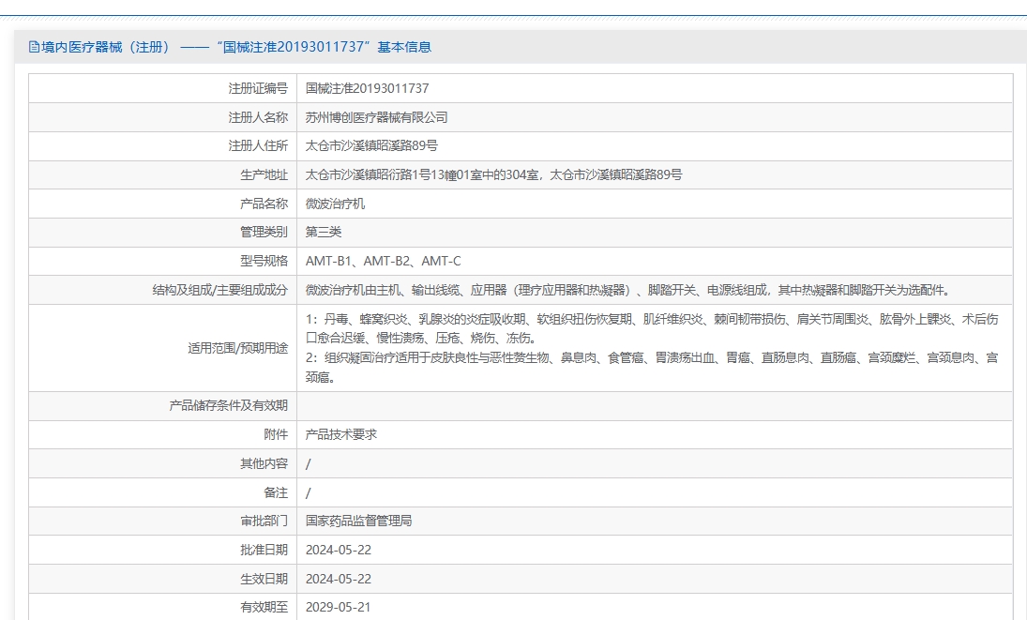1027x620 pixels.
Task: Select production address starting 太仓市沙溪镇昭衍路1号
Action: (494, 174)
